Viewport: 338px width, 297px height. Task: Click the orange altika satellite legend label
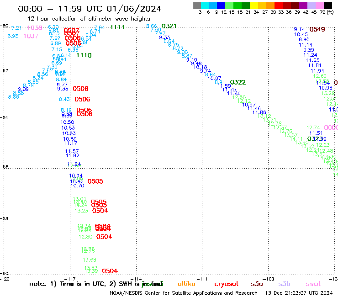pyautogui.click(x=186, y=284)
